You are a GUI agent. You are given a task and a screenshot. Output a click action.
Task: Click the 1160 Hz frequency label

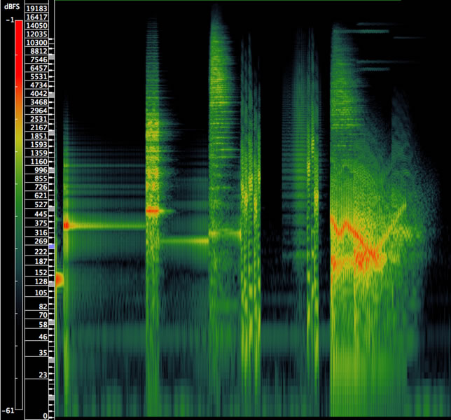tap(36, 162)
